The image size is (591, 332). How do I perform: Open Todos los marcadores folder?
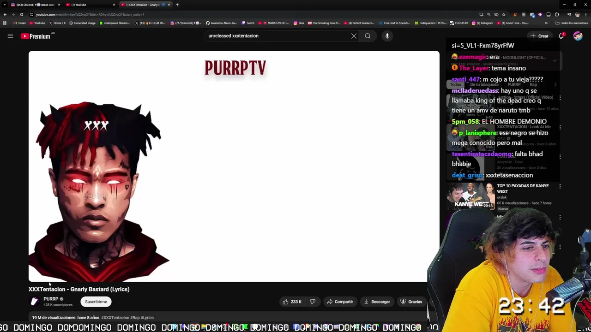[572, 23]
